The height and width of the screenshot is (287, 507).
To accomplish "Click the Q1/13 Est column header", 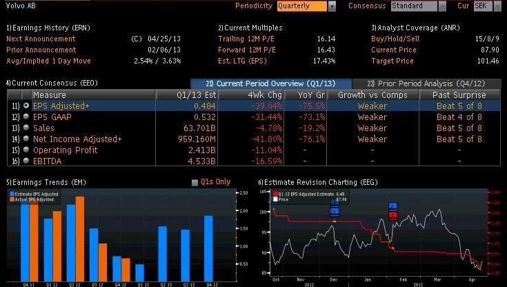I will click(x=186, y=95).
